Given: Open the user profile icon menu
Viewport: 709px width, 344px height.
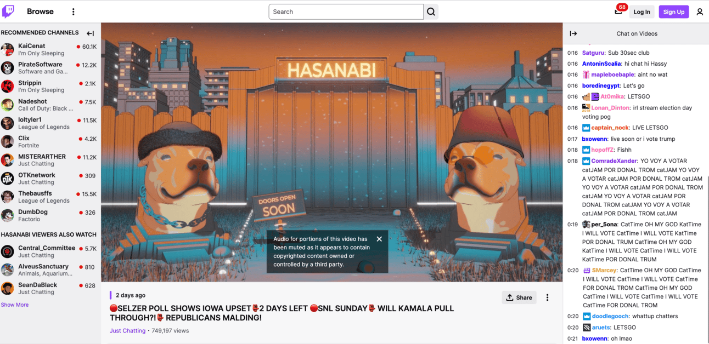Looking at the screenshot, I should 700,12.
